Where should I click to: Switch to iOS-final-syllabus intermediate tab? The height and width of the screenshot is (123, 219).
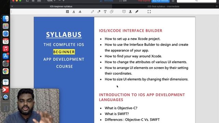[164, 6]
